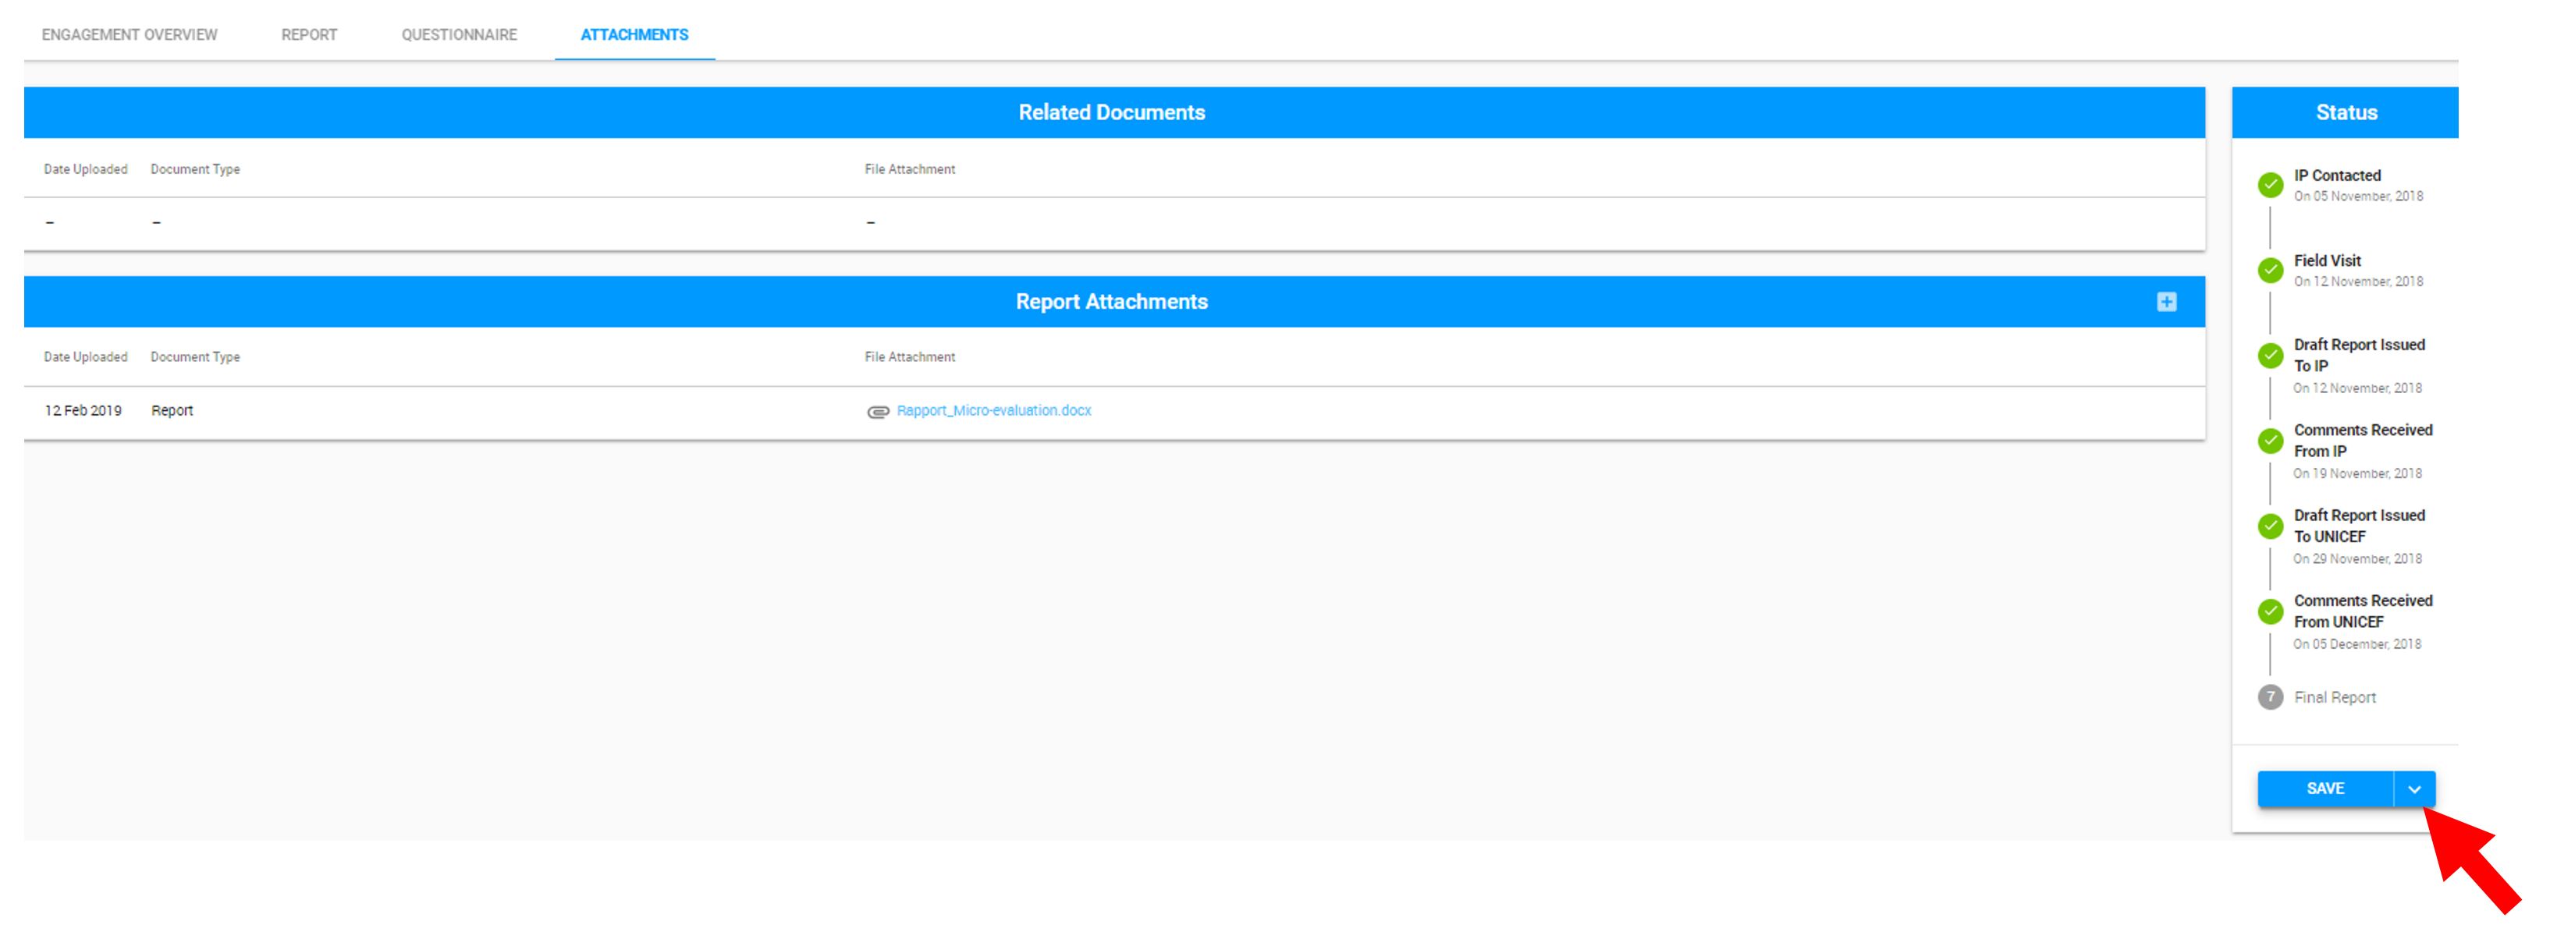This screenshot has height=946, width=2550.
Task: Switch to the Questionnaire tab
Action: (458, 34)
